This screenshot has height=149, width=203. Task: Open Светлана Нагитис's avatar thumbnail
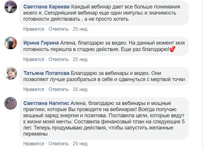click(11, 104)
